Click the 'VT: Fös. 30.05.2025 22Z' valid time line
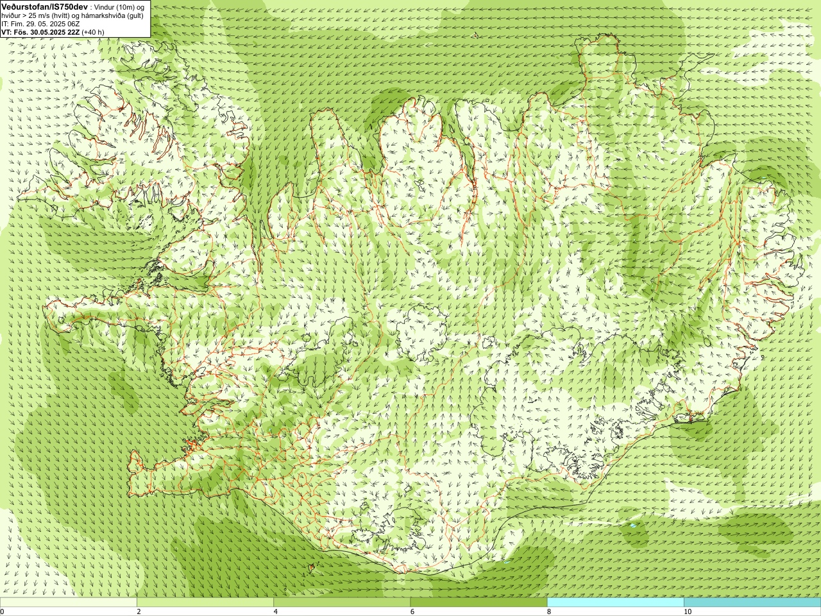Image resolution: width=821 pixels, height=616 pixels. tap(53, 32)
